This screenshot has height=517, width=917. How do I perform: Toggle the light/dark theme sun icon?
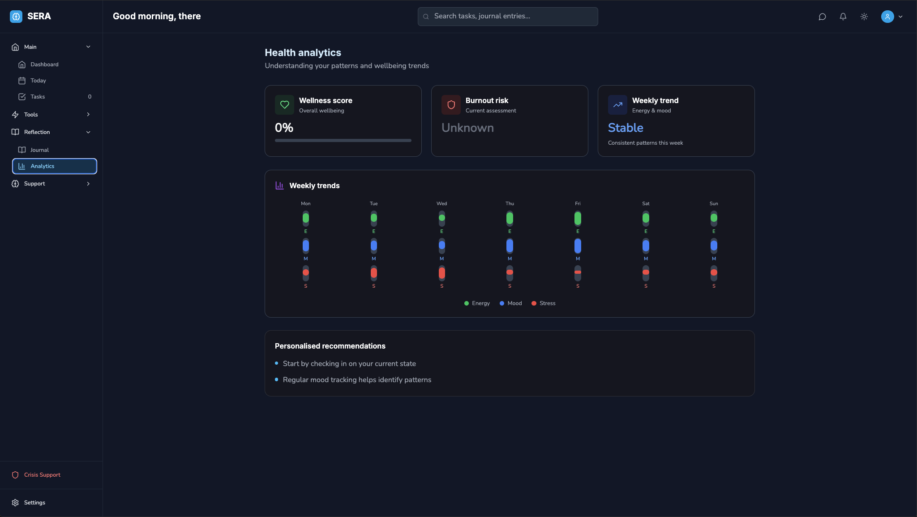click(864, 17)
